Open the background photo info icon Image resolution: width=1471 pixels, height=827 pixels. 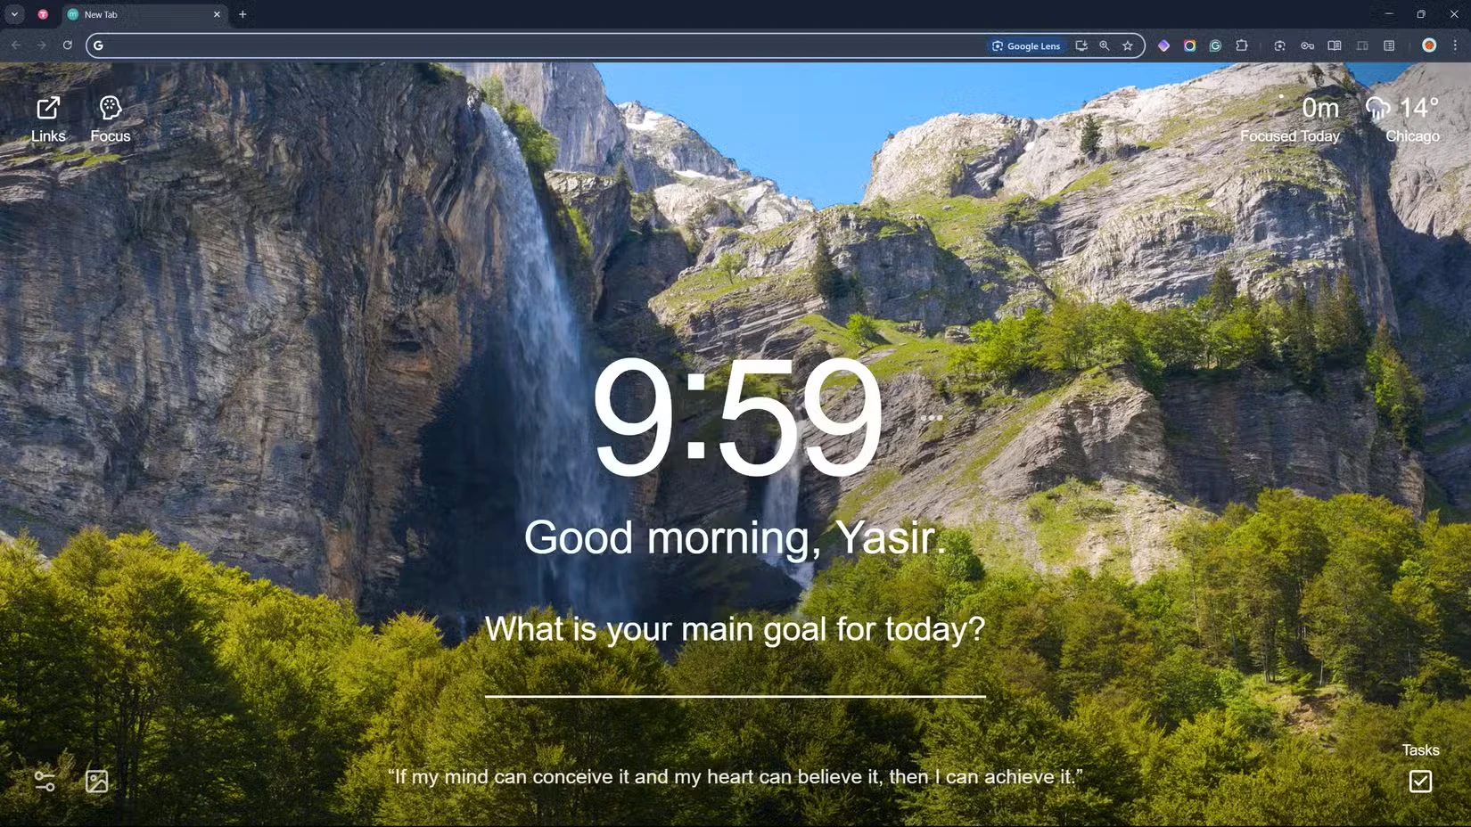[x=96, y=782]
